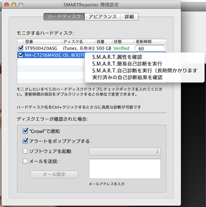Click the update time field showing 60
The width and height of the screenshot is (206, 207).
point(150,49)
